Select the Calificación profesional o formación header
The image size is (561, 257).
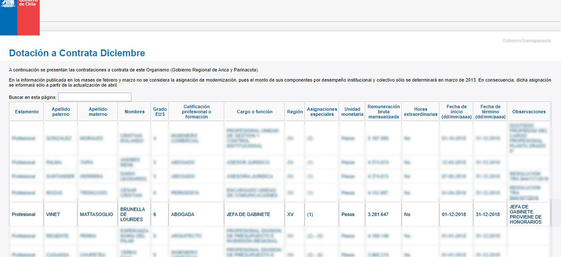197,112
